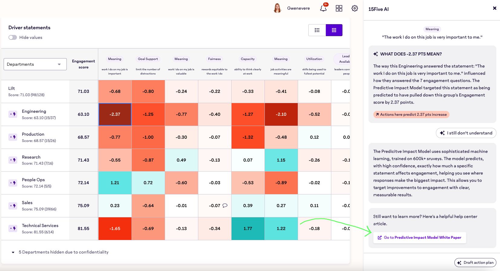Click Actions here predict 2.37 pts increase
The width and height of the screenshot is (500, 271).
click(411, 115)
